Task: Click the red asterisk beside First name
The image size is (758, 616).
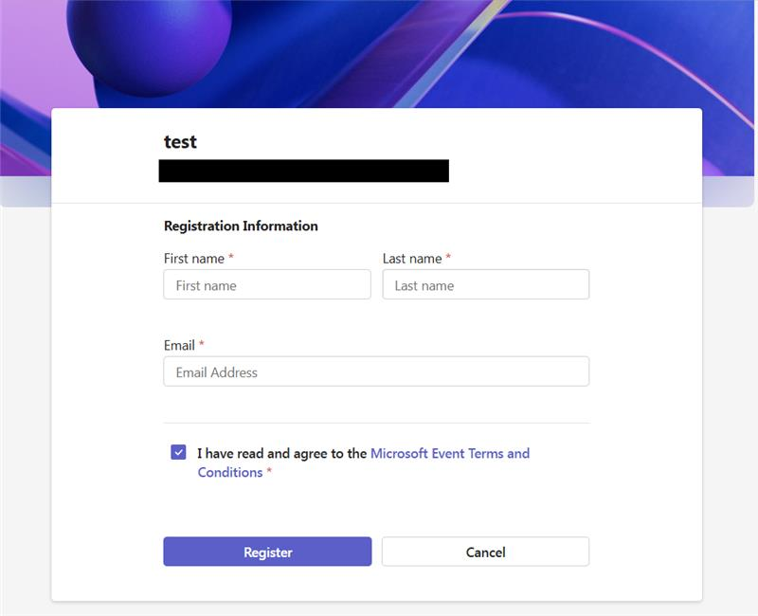Action: [x=231, y=259]
